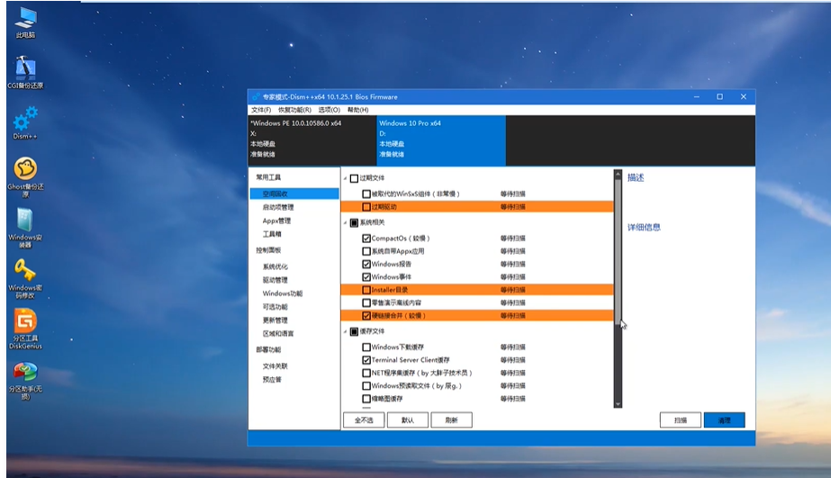Select 空间回收 in the sidebar
Image resolution: width=831 pixels, height=478 pixels.
[x=294, y=194]
